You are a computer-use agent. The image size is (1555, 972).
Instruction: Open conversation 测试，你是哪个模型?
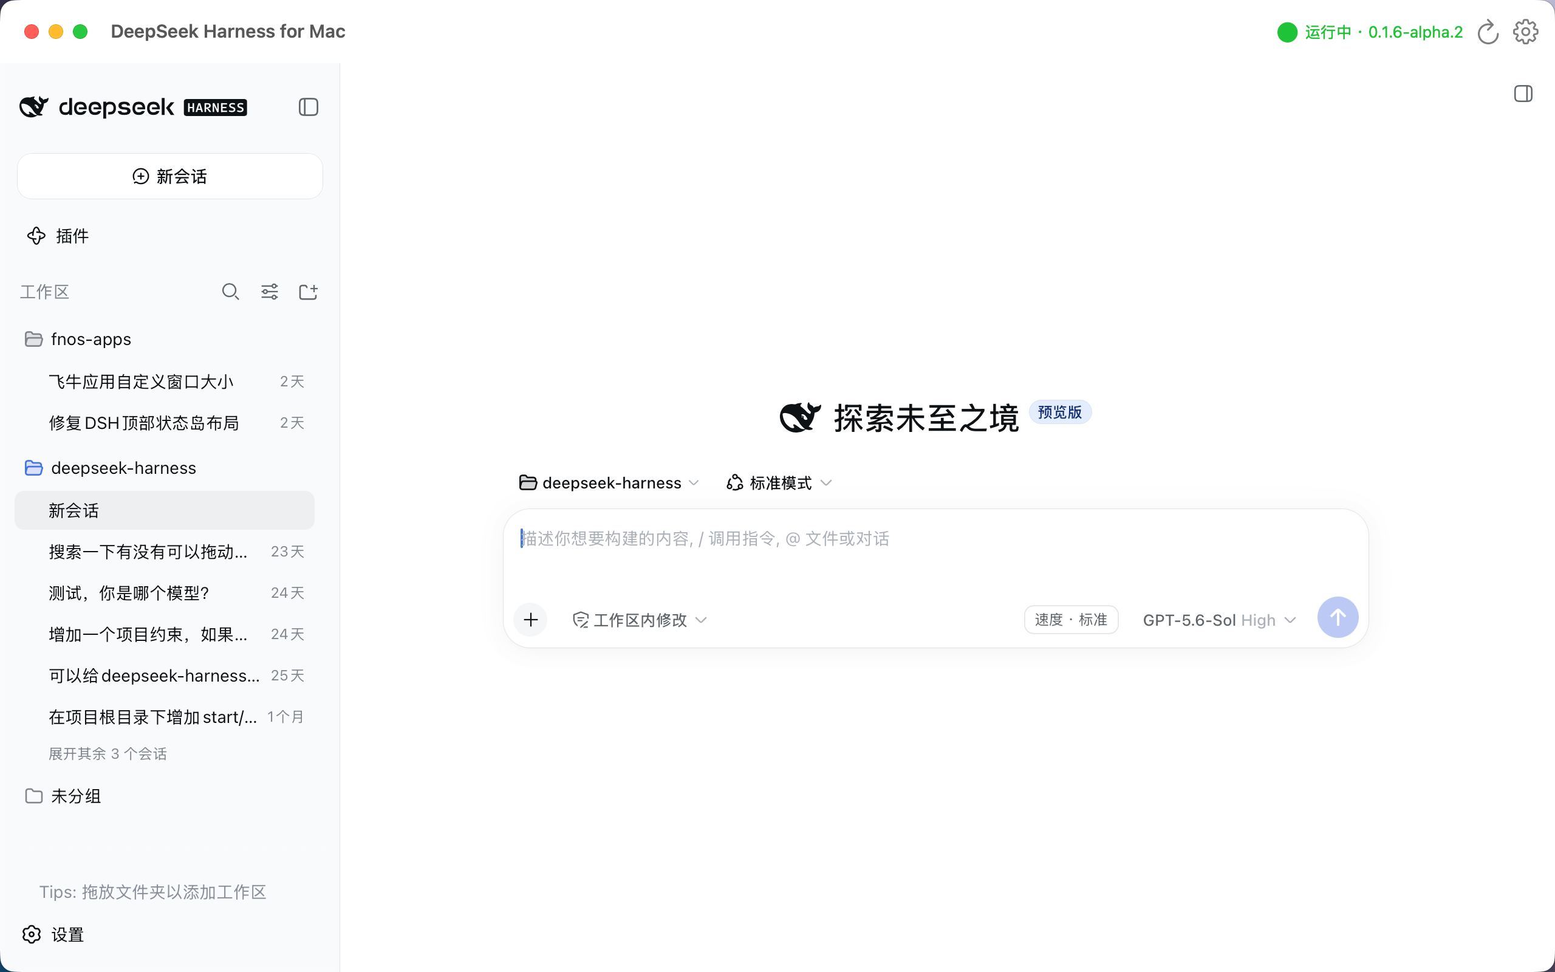(x=165, y=593)
